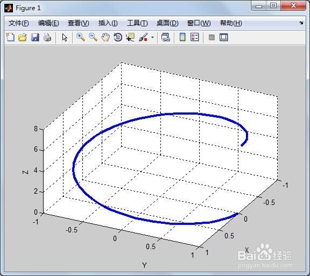
Task: Activate the Zoom Out magnifier tool
Action: point(93,37)
